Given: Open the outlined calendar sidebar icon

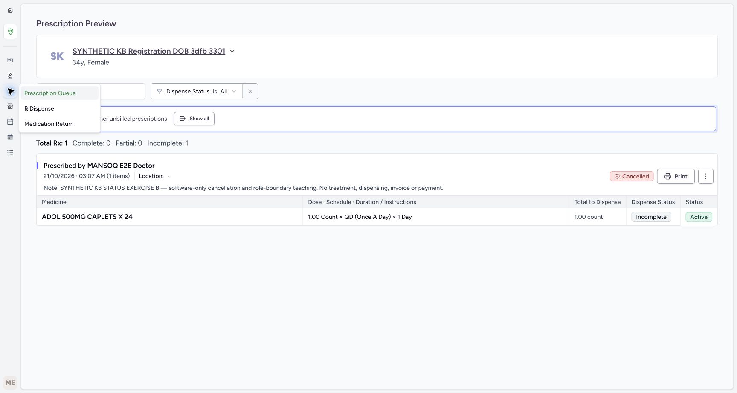Looking at the screenshot, I should click(10, 122).
